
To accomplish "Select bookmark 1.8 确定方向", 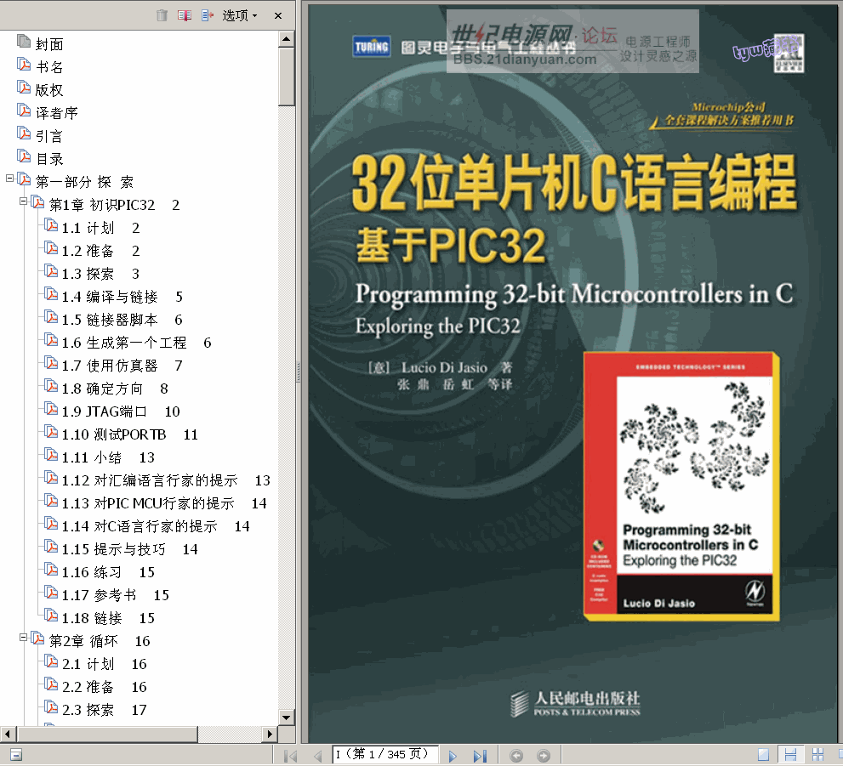I will pyautogui.click(x=115, y=389).
